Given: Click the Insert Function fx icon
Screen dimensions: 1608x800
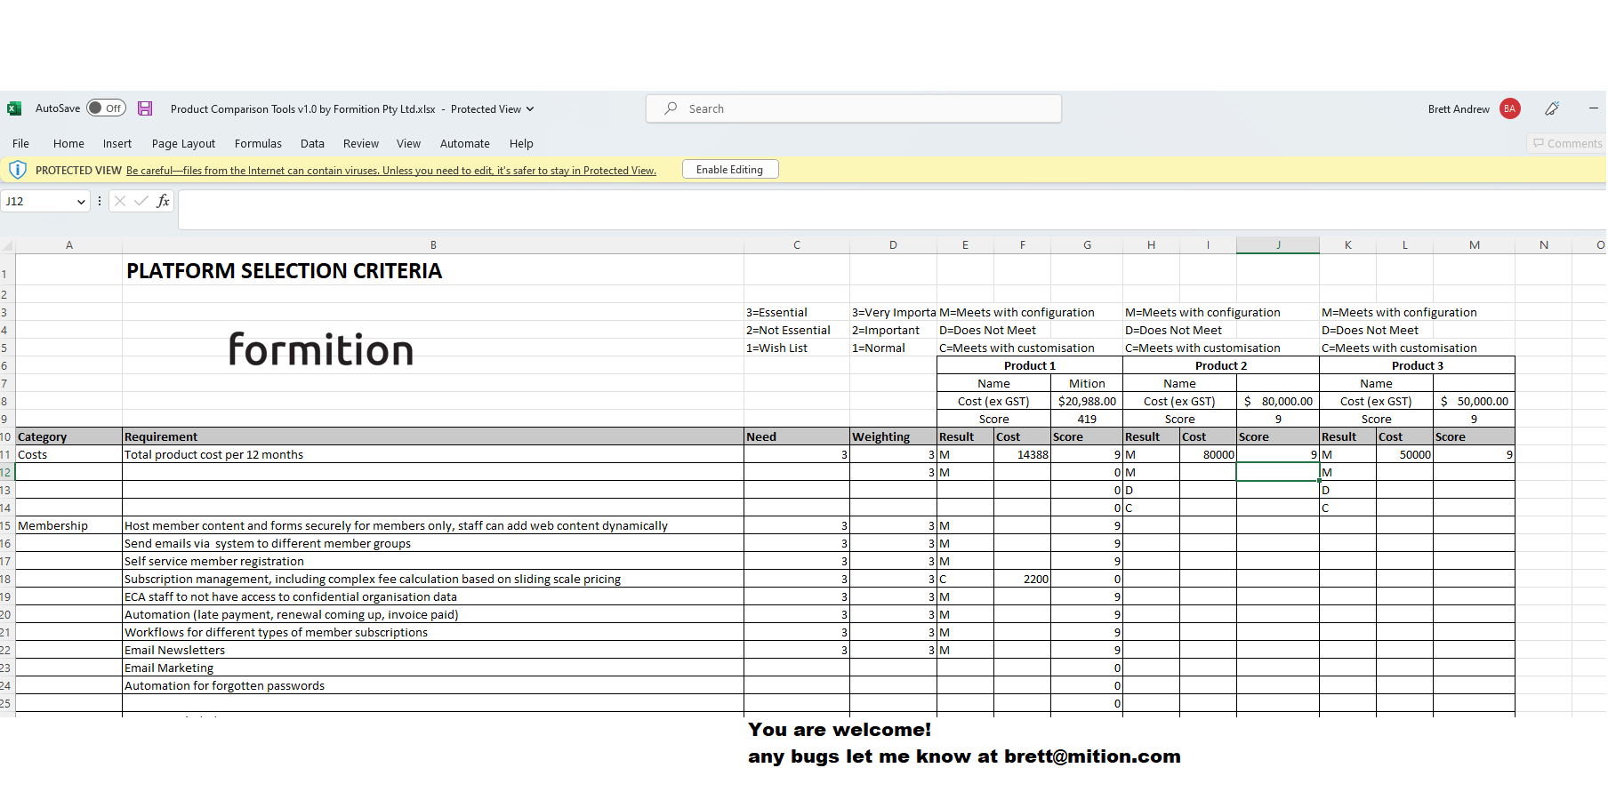Looking at the screenshot, I should click(x=163, y=201).
